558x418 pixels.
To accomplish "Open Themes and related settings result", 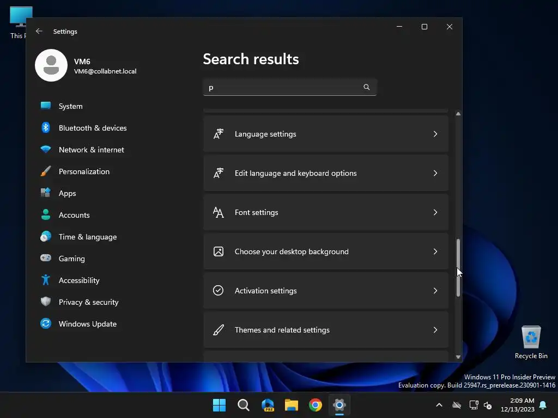I will (326, 330).
